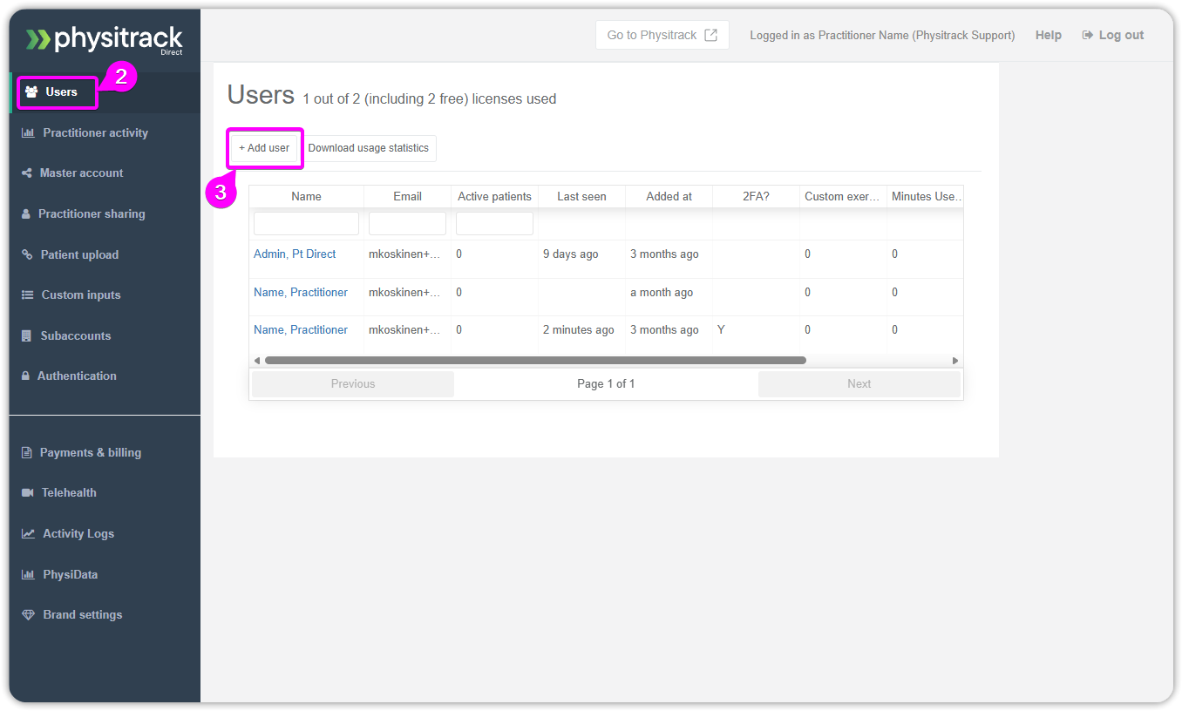
Task: Sort by the 2FA? column header
Action: click(756, 197)
